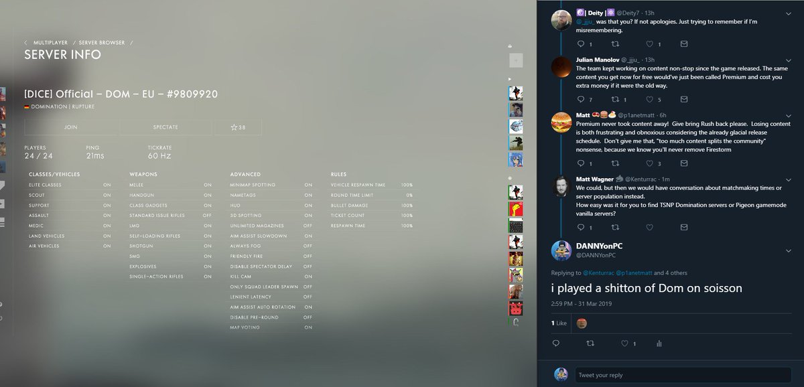Share Julian Manolov's tweet via message
The height and width of the screenshot is (387, 804).
pos(683,99)
